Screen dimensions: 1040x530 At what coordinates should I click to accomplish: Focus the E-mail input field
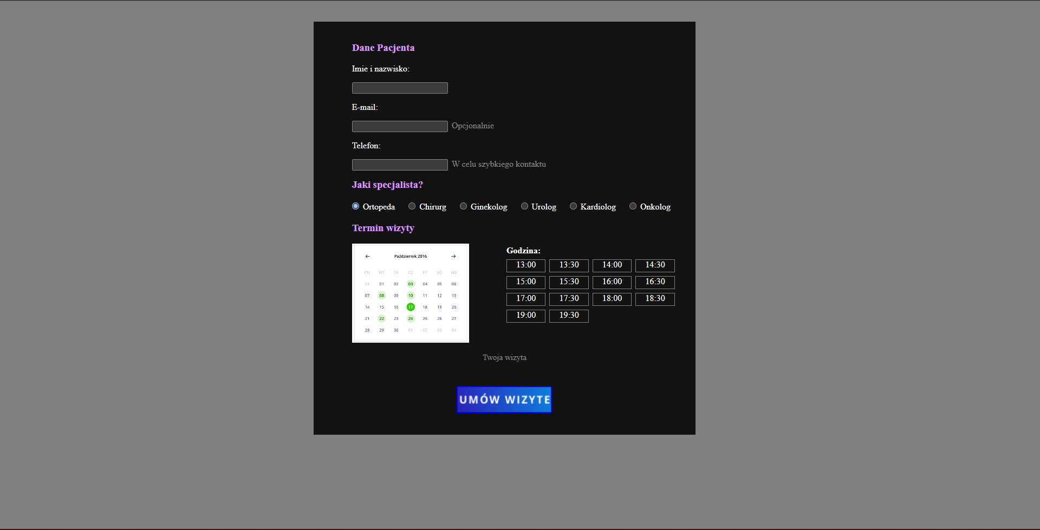pos(400,127)
